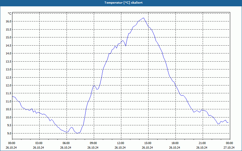242x151 pixels.
Task: Select the 18:00 x-axis label
Action: pos(176,143)
